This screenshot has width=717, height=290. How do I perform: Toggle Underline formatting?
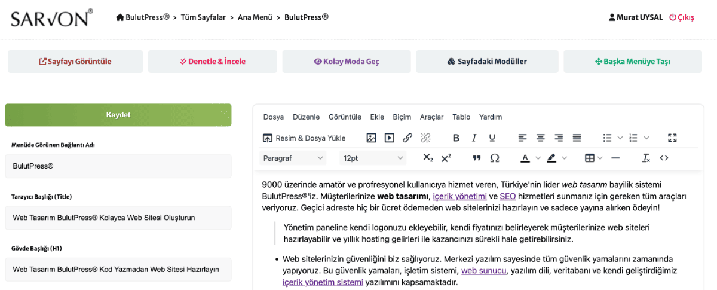point(492,138)
